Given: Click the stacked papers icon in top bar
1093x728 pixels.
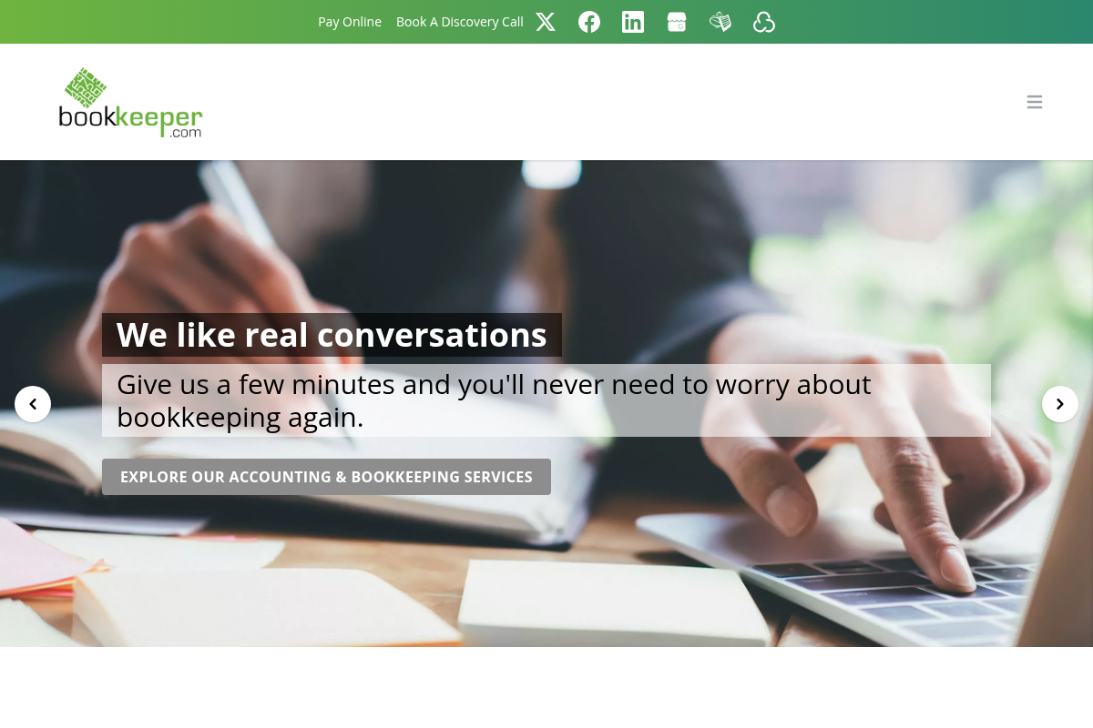Looking at the screenshot, I should (720, 22).
